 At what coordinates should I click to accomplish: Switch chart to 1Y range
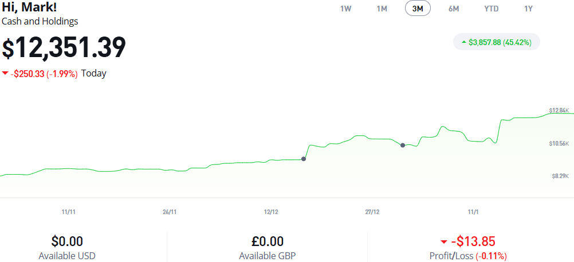pos(528,9)
